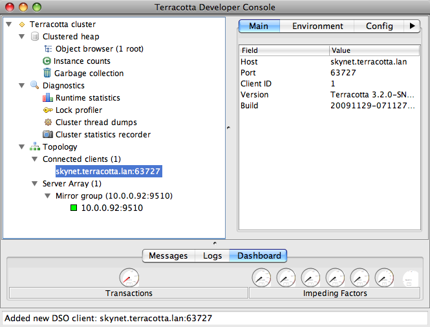The height and width of the screenshot is (327, 430).
Task: Open the Config tab
Action: coord(380,26)
